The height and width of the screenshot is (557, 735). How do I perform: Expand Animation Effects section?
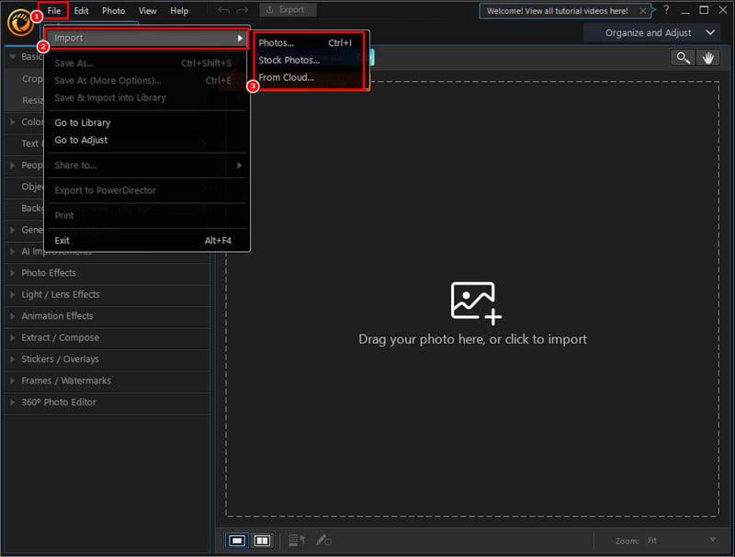107,316
